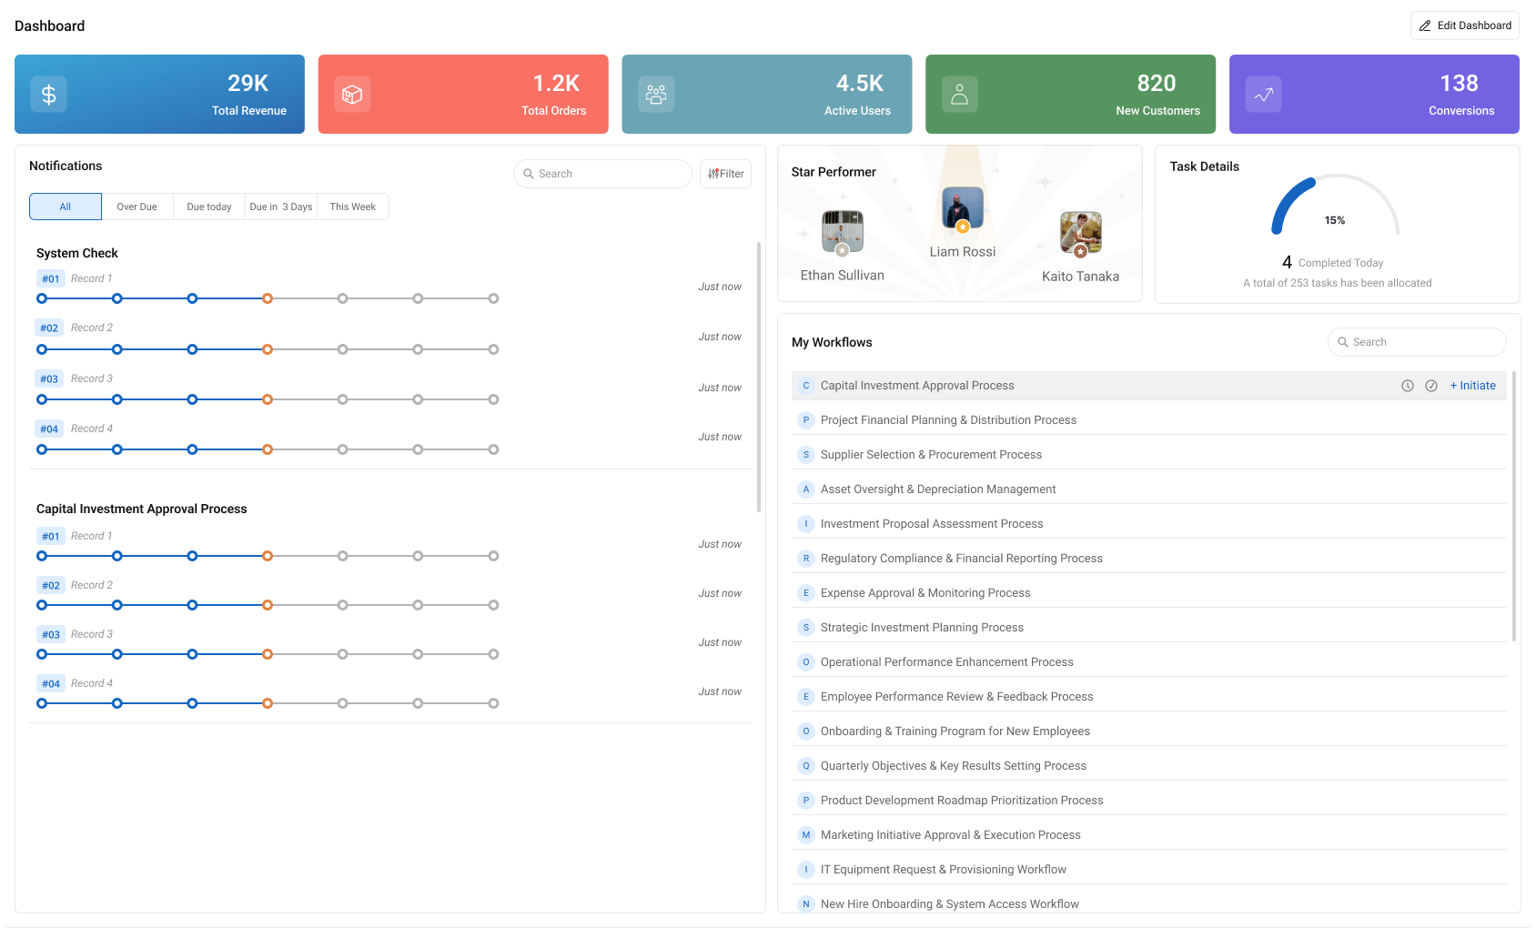Open IT Equipment Request & Provisioning Workflow
The image size is (1536, 928).
pos(1149,870)
